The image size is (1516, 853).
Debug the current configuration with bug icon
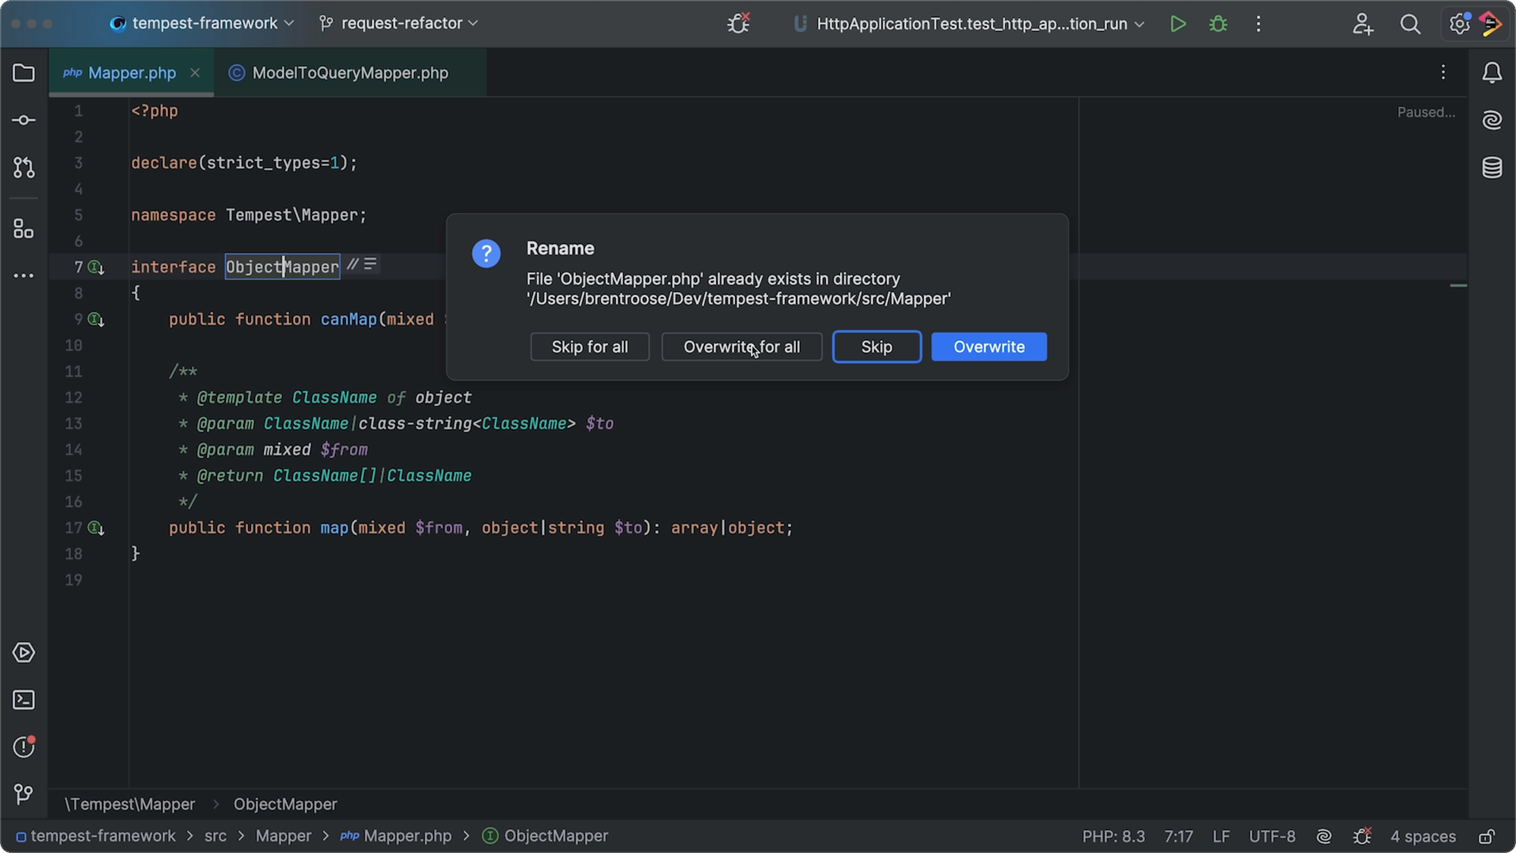1217,24
